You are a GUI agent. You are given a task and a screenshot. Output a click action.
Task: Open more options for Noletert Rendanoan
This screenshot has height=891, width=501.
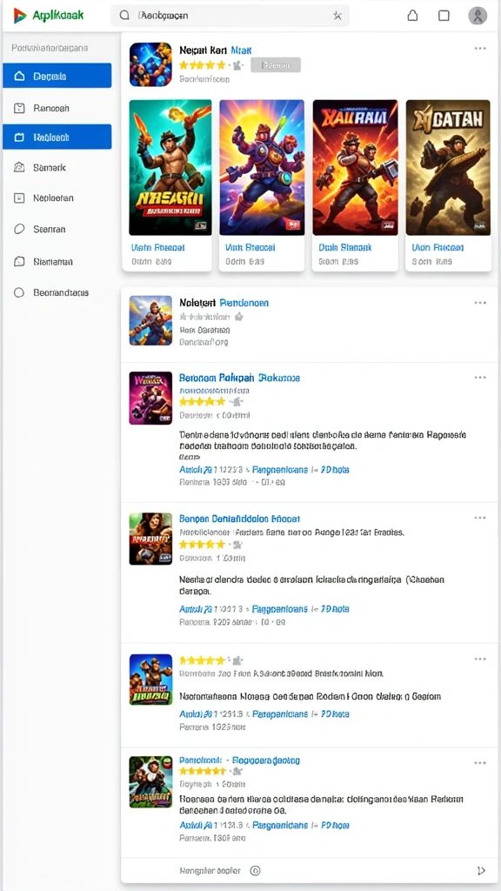tap(480, 303)
